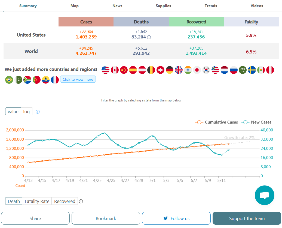This screenshot has width=282, height=228.
Task: Toggle New Cases series in legend
Action: [x=256, y=122]
